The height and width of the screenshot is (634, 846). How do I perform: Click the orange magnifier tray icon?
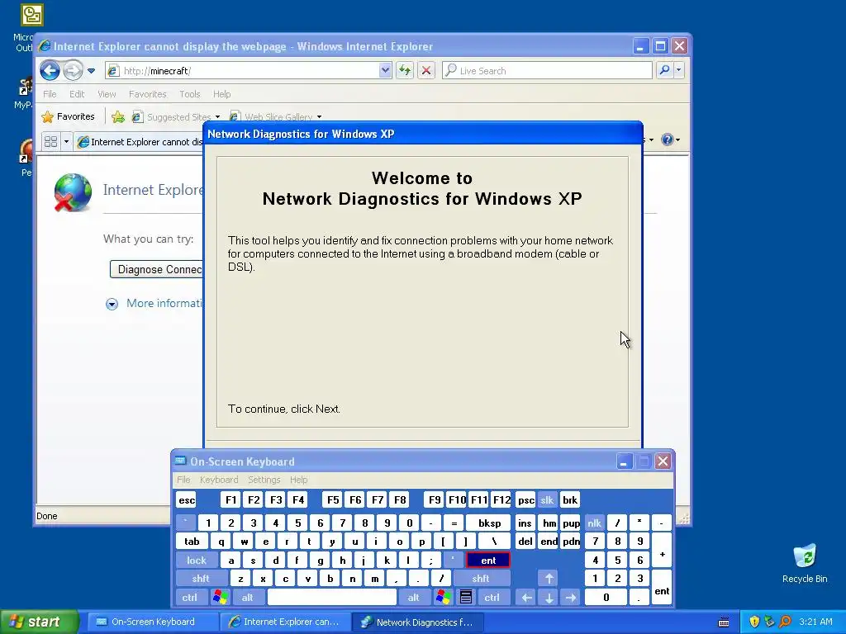click(x=785, y=622)
